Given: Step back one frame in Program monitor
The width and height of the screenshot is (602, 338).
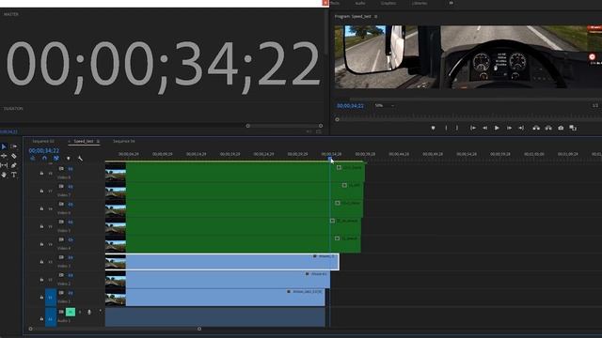Looking at the screenshot, I should (485, 128).
